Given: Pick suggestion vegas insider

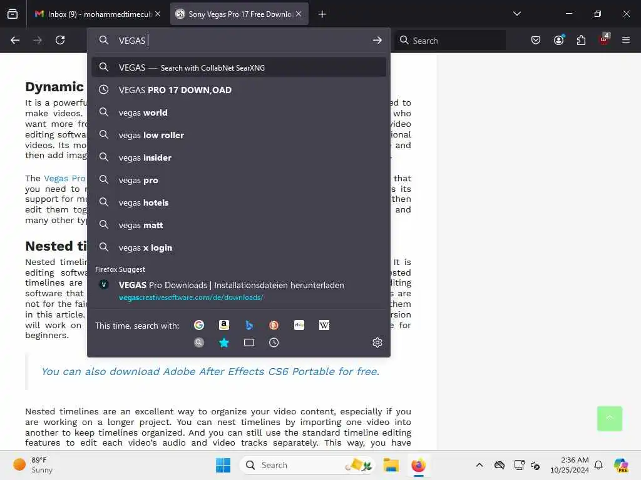Looking at the screenshot, I should click(x=238, y=157).
